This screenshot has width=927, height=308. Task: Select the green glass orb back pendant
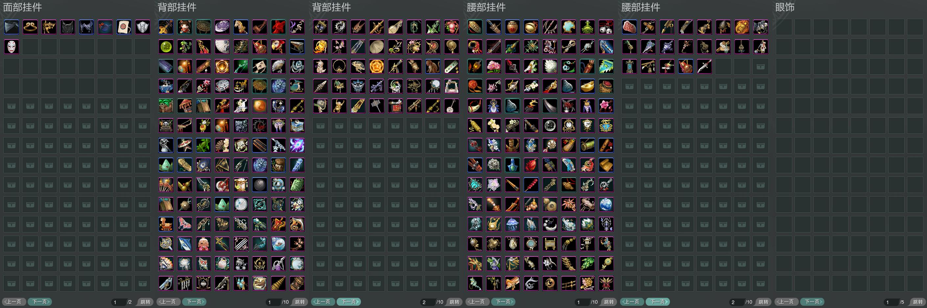coord(166,47)
